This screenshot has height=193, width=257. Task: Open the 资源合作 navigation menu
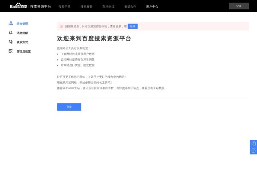[130, 7]
